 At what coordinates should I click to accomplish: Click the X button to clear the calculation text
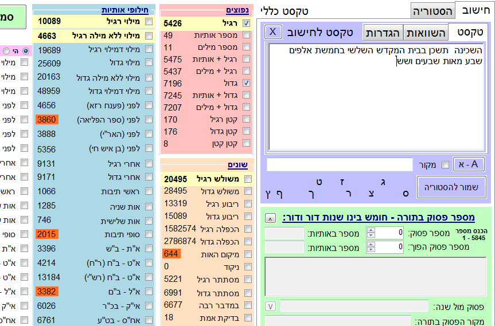tap(273, 32)
